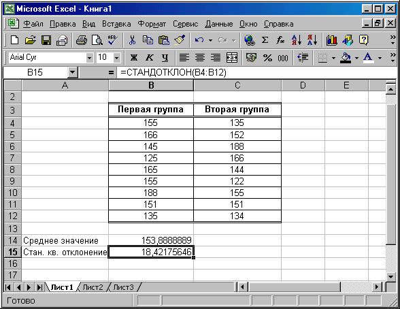Viewport: 400px width, 309px height.
Task: Expand more standard toolbar buttons chevron
Action: point(393,40)
